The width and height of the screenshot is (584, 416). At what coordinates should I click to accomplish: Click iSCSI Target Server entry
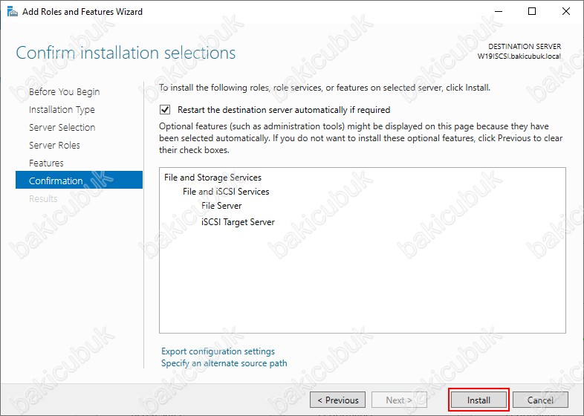(x=238, y=222)
